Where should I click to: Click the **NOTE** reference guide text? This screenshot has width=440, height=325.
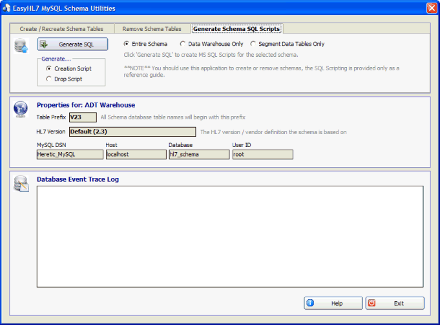[x=262, y=72]
